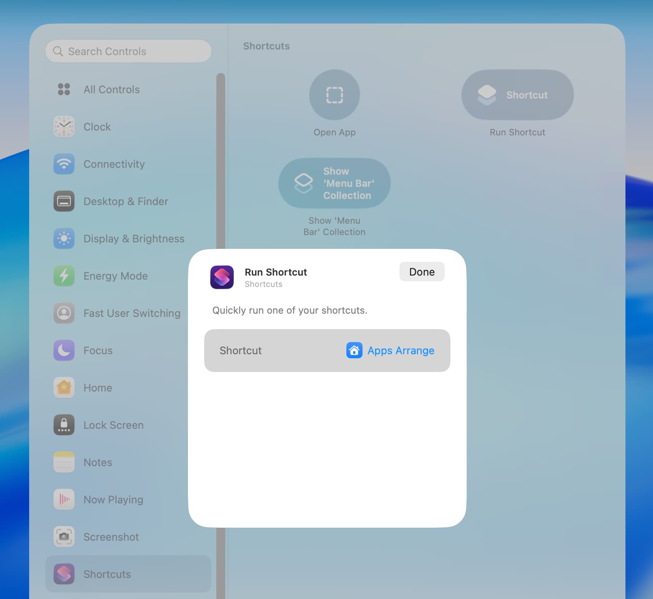653x599 pixels.
Task: Click the Show 'Menu Bar' Collection caption
Action: point(335,226)
